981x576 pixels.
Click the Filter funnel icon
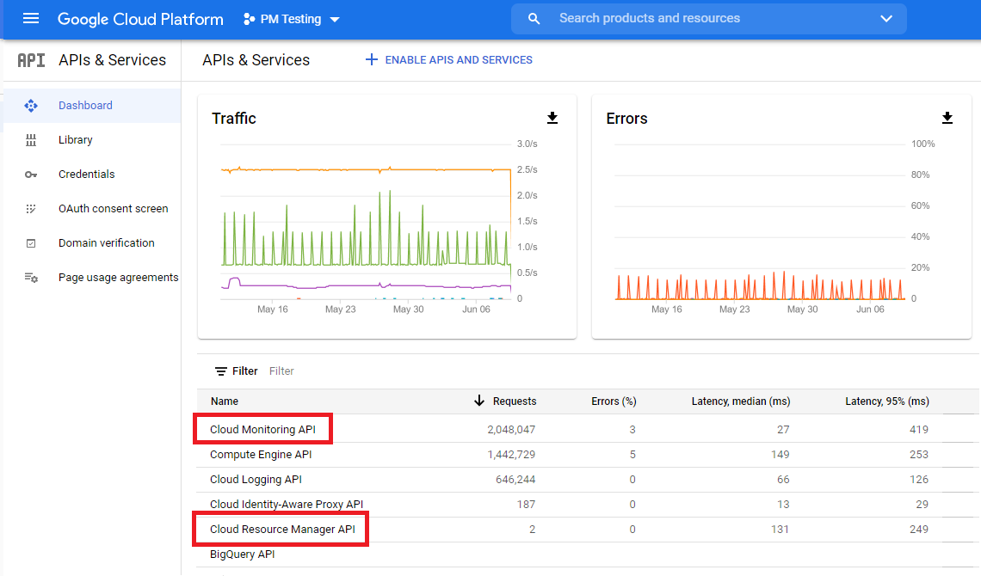tap(221, 371)
